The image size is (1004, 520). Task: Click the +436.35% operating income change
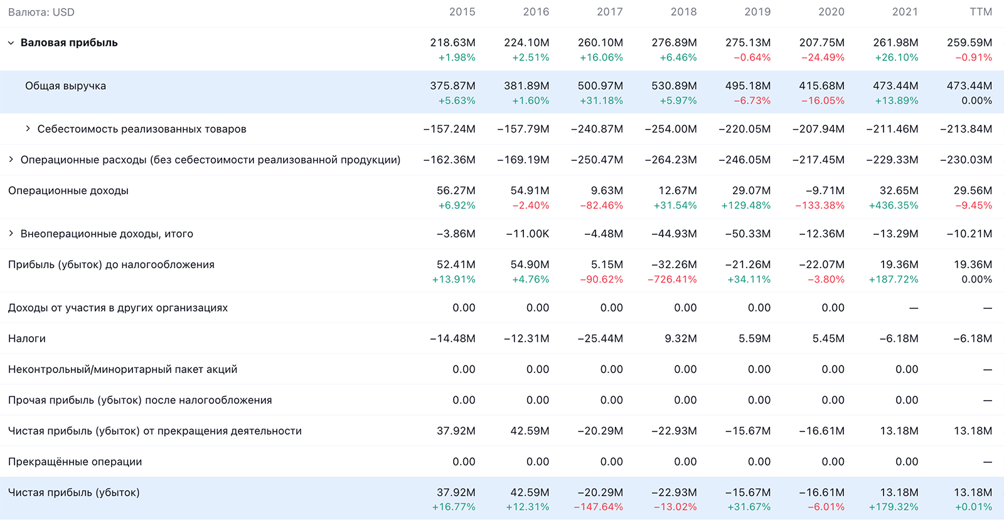[x=894, y=205]
